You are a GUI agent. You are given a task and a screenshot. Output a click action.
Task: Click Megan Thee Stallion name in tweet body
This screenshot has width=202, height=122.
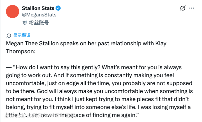(32, 44)
